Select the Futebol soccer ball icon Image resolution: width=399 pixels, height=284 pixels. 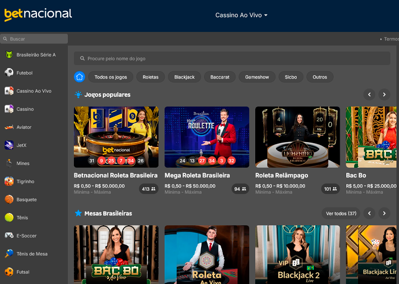point(9,73)
